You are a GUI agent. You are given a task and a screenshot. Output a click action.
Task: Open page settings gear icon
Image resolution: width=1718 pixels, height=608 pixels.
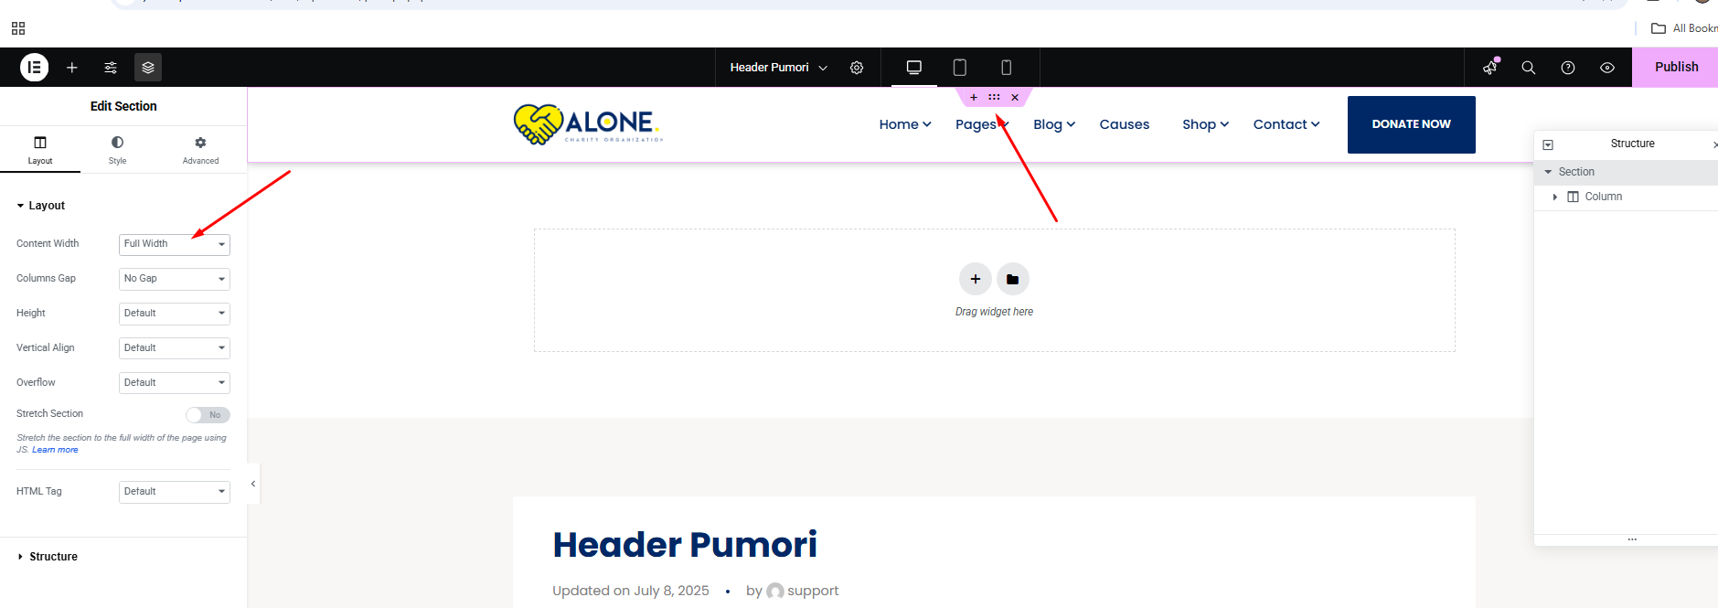[857, 68]
